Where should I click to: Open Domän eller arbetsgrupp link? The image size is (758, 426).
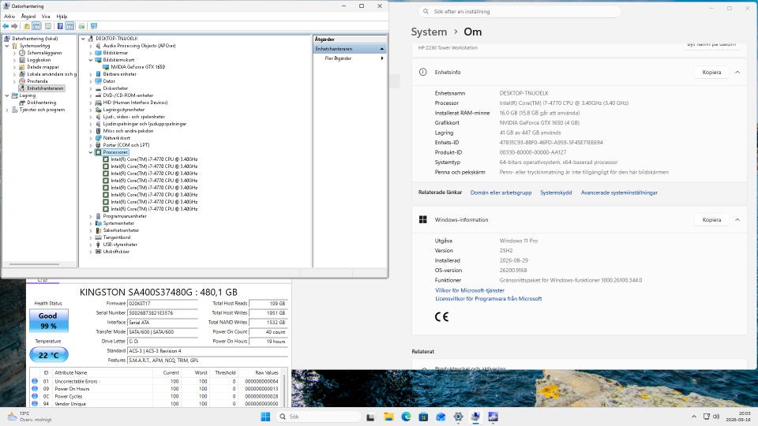tap(501, 192)
